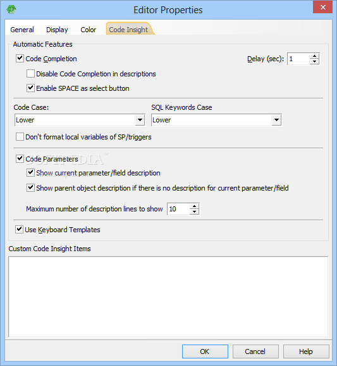
Task: Click inside the Custom Code Insight Items box
Action: point(168,297)
